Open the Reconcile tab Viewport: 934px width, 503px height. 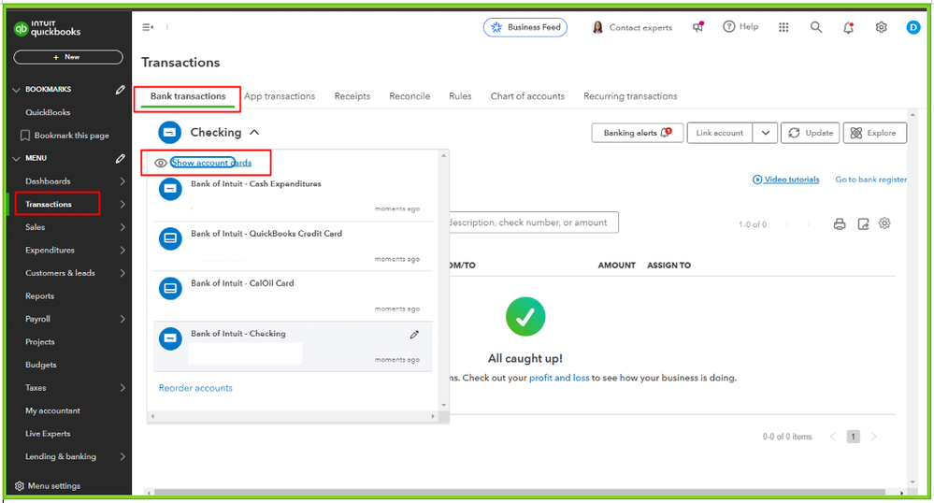click(410, 96)
